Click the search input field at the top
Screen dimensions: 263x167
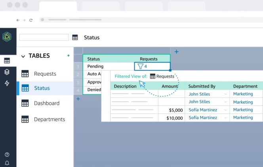[x=44, y=37]
